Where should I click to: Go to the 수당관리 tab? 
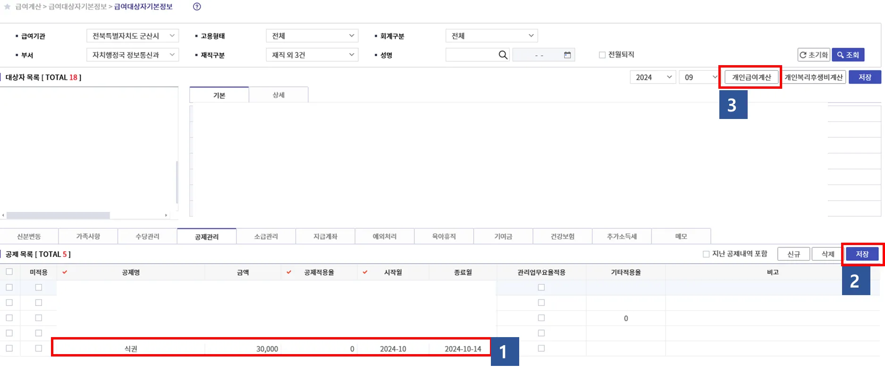[x=147, y=237]
